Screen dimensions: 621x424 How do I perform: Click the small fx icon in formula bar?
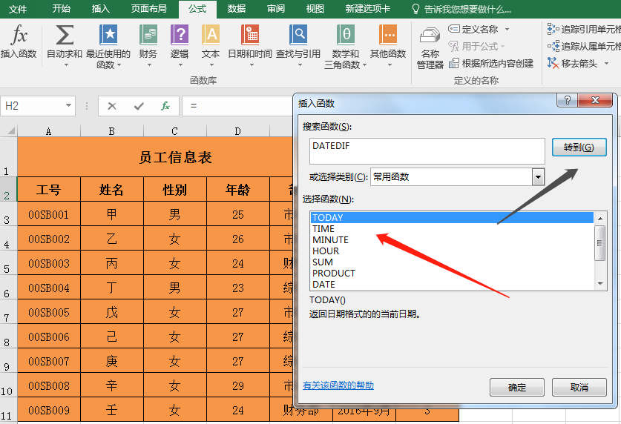[x=165, y=106]
